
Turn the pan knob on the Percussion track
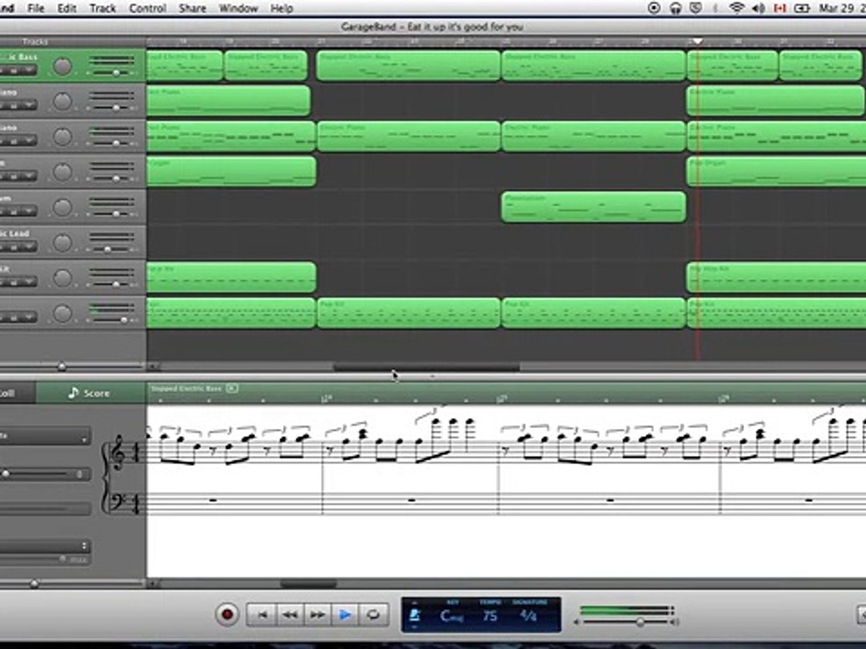pos(63,208)
